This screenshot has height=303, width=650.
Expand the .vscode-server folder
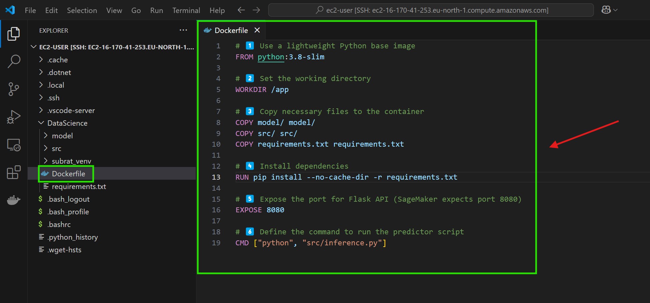(x=71, y=110)
